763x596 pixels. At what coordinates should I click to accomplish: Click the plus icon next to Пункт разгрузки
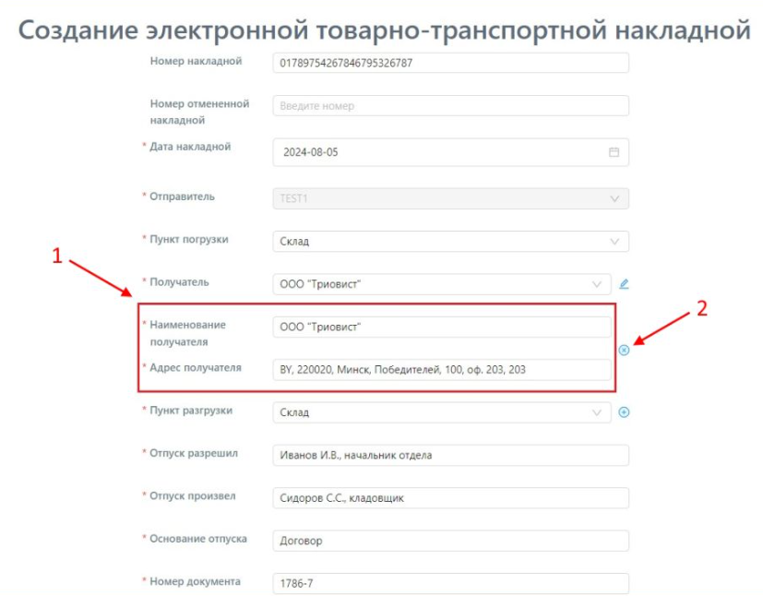click(x=624, y=412)
